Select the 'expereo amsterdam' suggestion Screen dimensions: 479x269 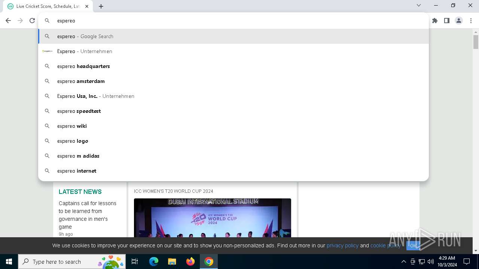234,81
